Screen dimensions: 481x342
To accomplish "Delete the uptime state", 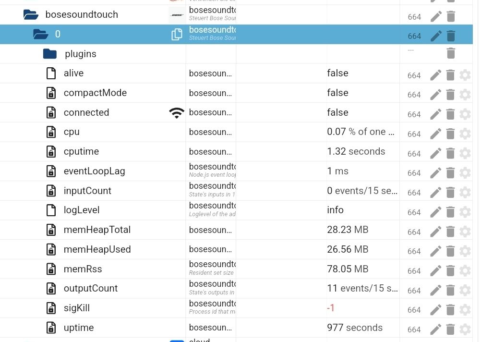I will 450,330.
